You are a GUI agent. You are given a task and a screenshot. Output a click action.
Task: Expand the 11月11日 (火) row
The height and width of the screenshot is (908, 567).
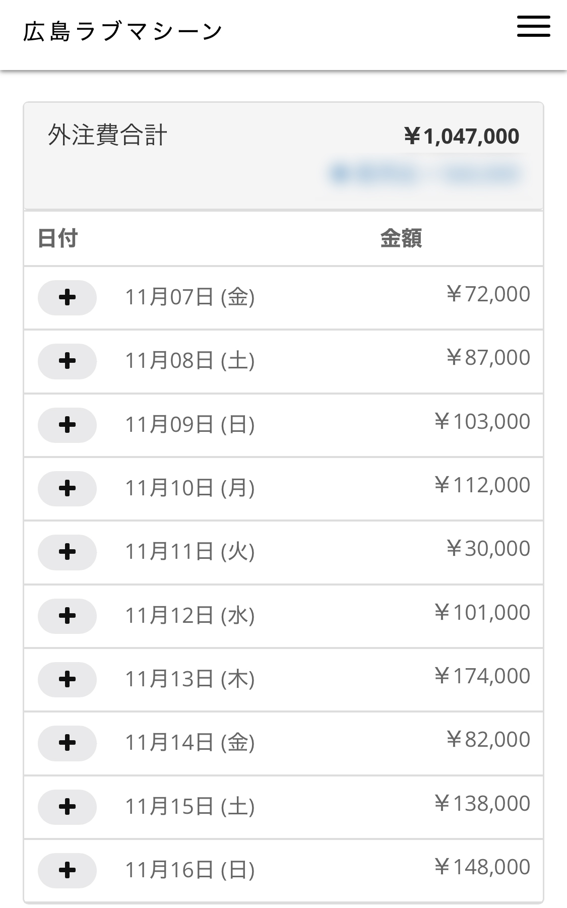[67, 552]
